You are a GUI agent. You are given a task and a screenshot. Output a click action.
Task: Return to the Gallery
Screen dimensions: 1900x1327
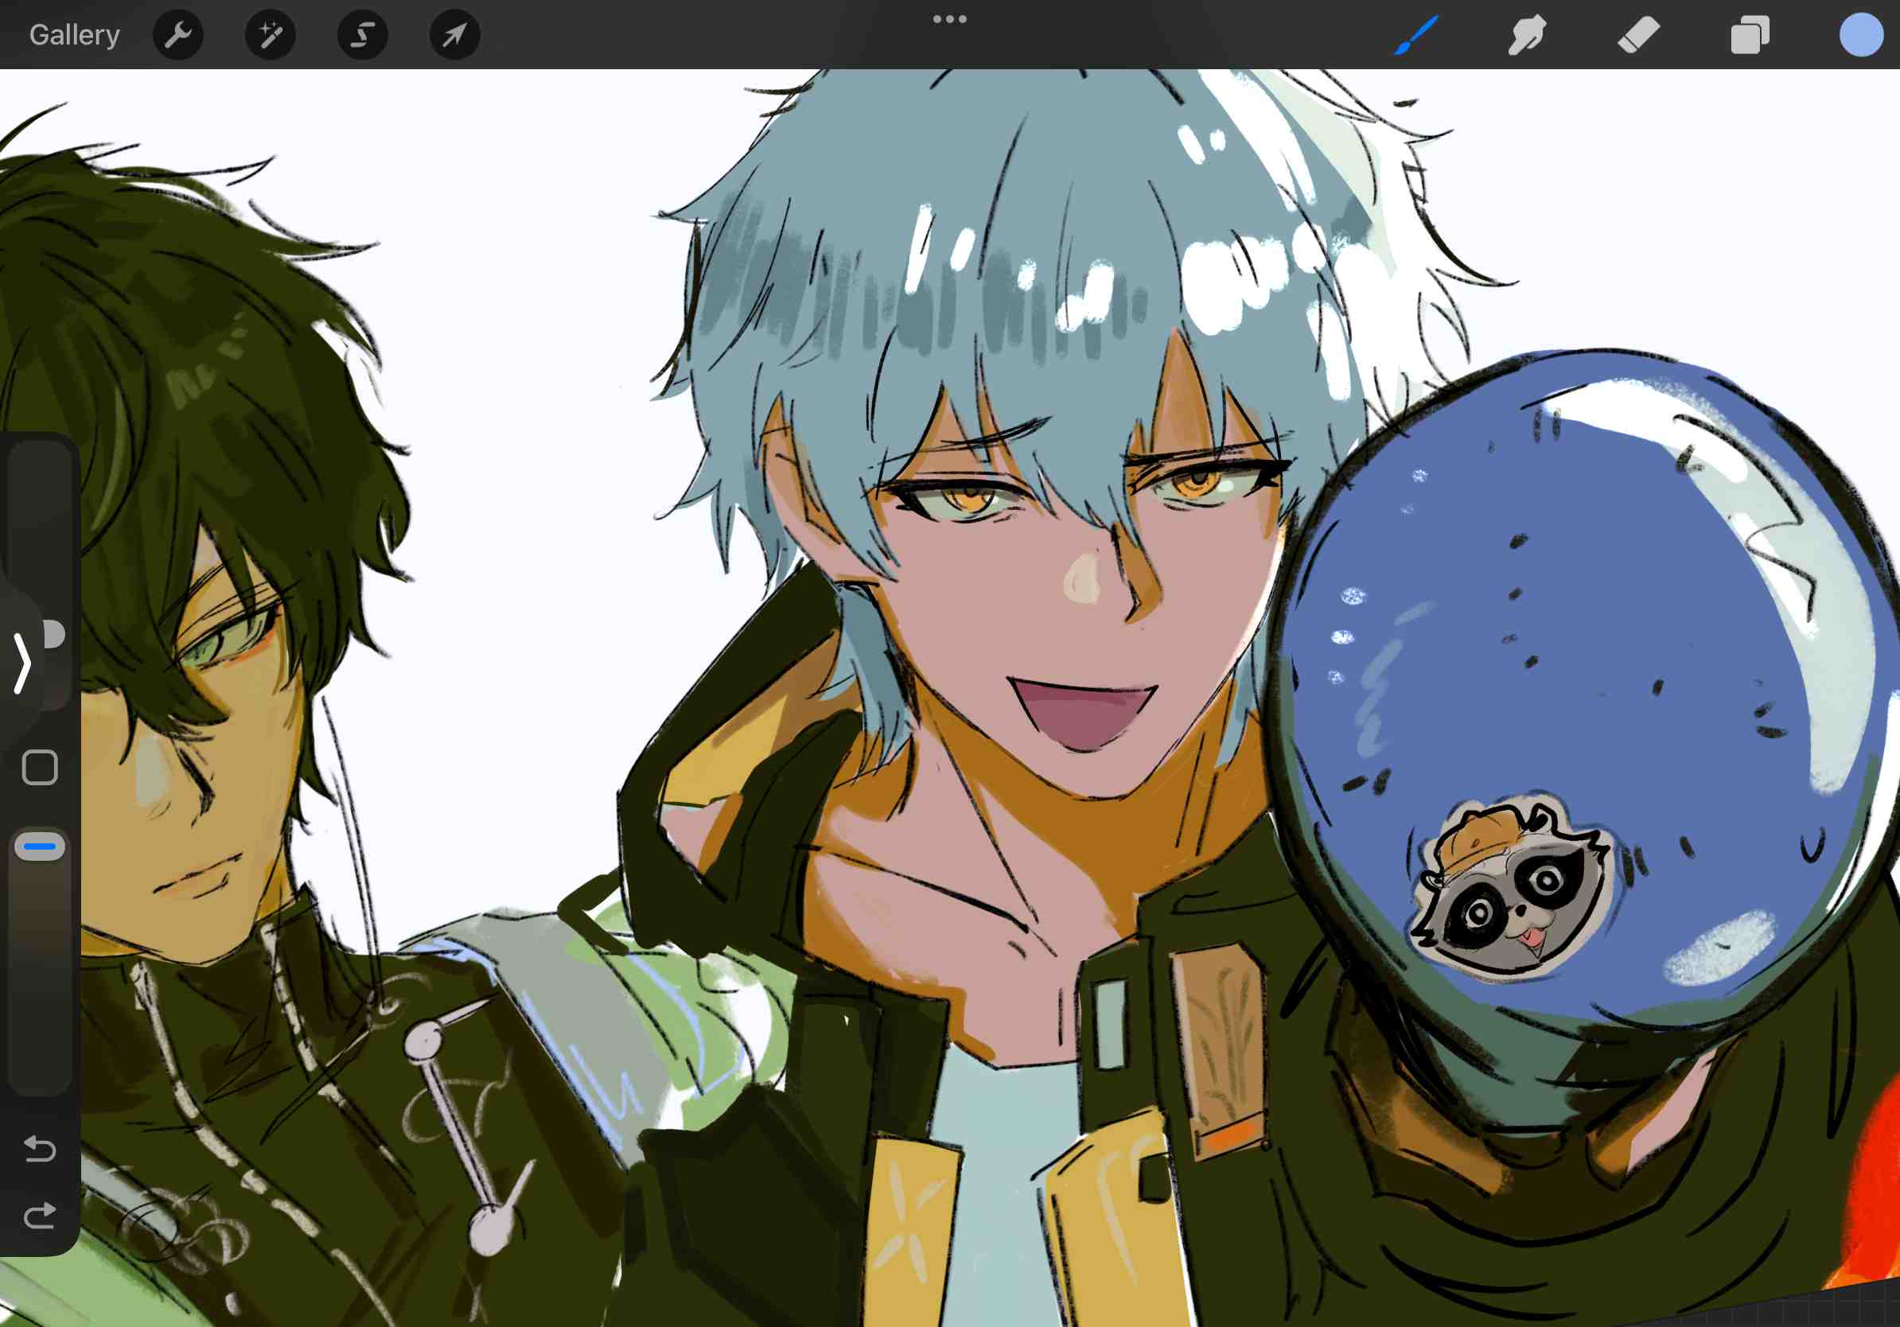[x=75, y=35]
